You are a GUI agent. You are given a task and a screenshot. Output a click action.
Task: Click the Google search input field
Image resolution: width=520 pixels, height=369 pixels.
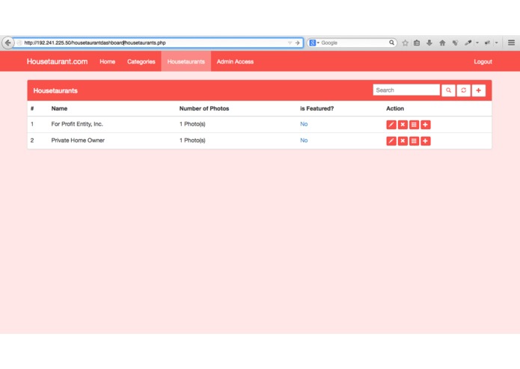pyautogui.click(x=354, y=43)
